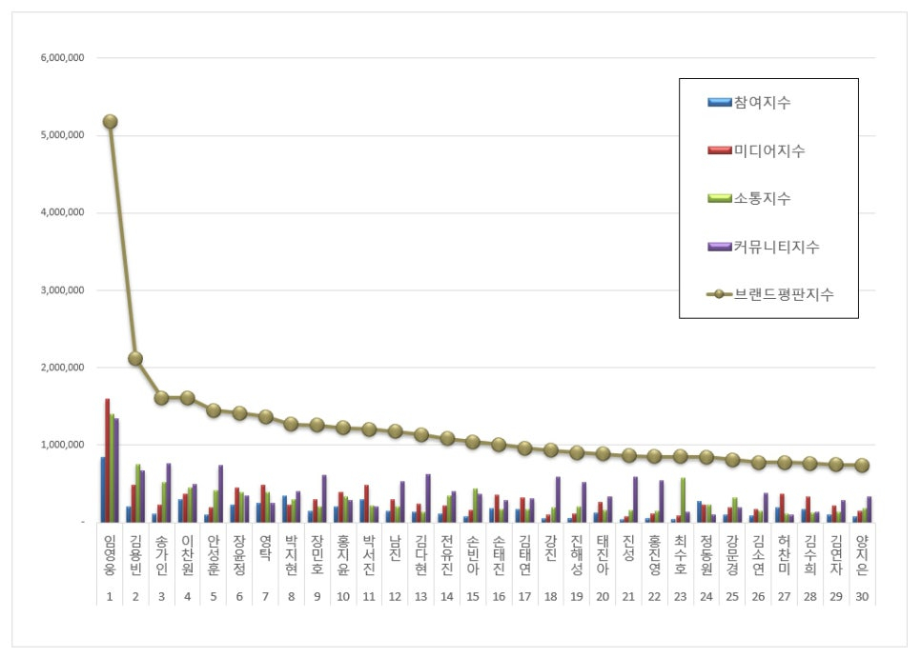Click the purple bar for 김다현

coord(428,498)
